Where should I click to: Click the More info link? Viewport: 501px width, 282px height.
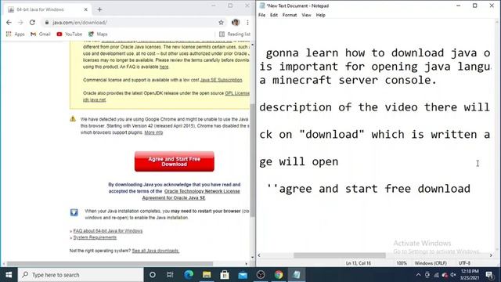point(153,132)
